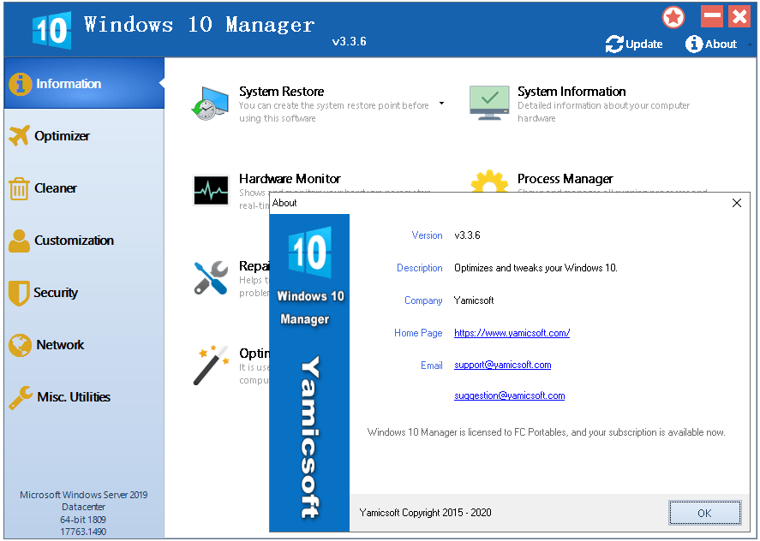Viewport: 760px width, 541px height.
Task: Click OK in the About dialog
Action: click(705, 513)
